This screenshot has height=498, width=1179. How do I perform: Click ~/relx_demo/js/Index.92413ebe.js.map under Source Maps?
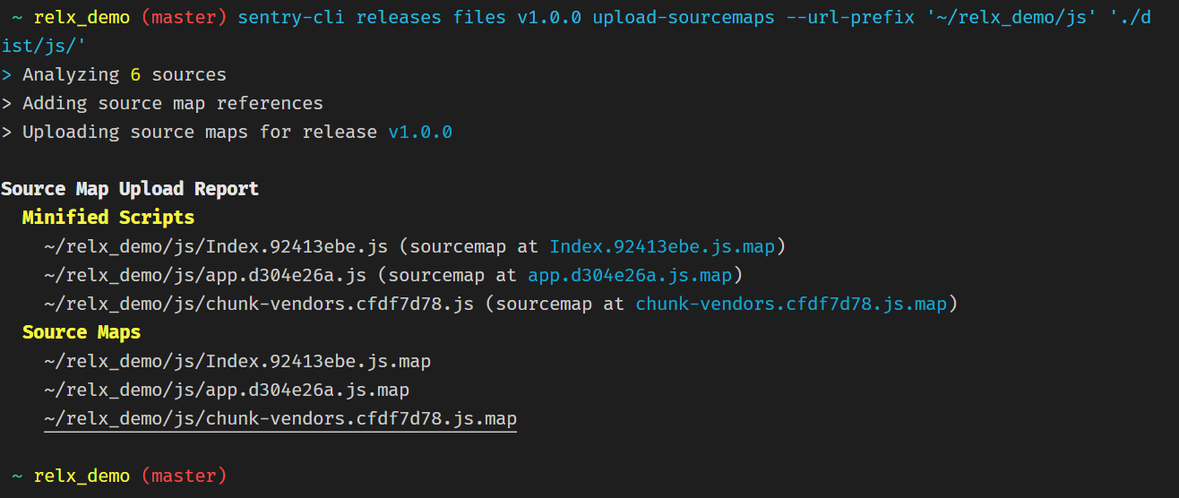[237, 361]
